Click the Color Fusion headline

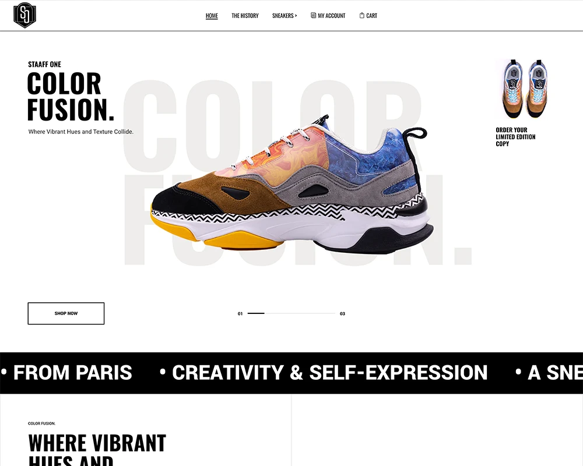(71, 96)
